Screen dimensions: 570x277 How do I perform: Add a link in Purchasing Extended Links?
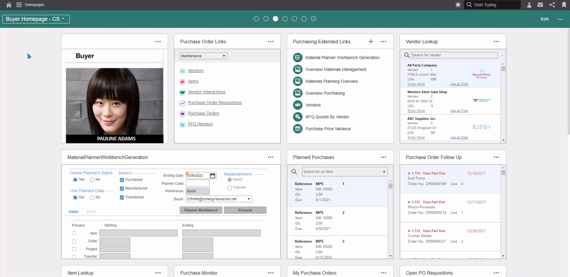point(370,41)
